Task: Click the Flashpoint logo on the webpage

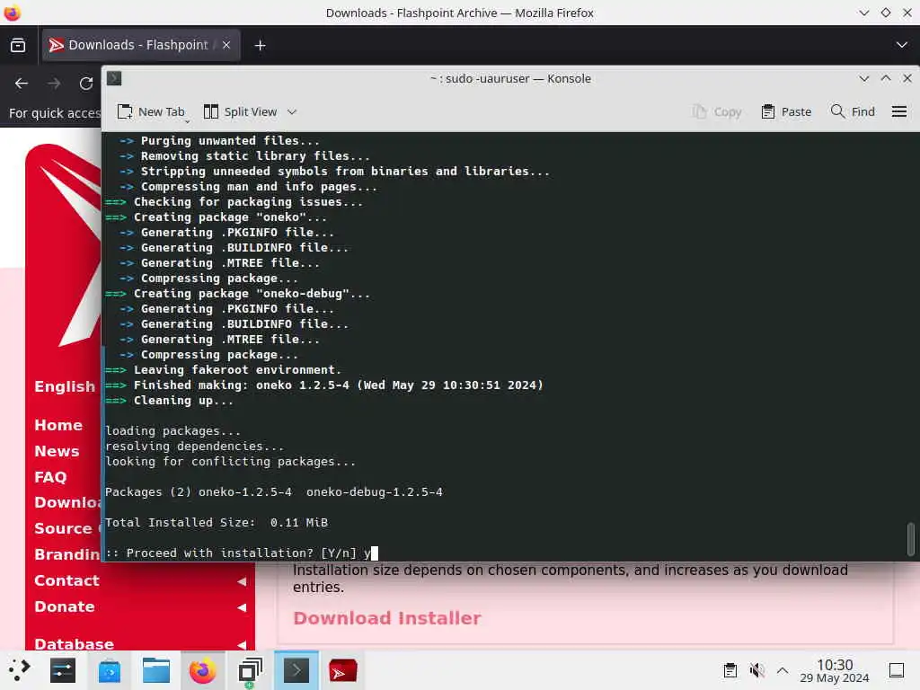Action: tap(64, 246)
